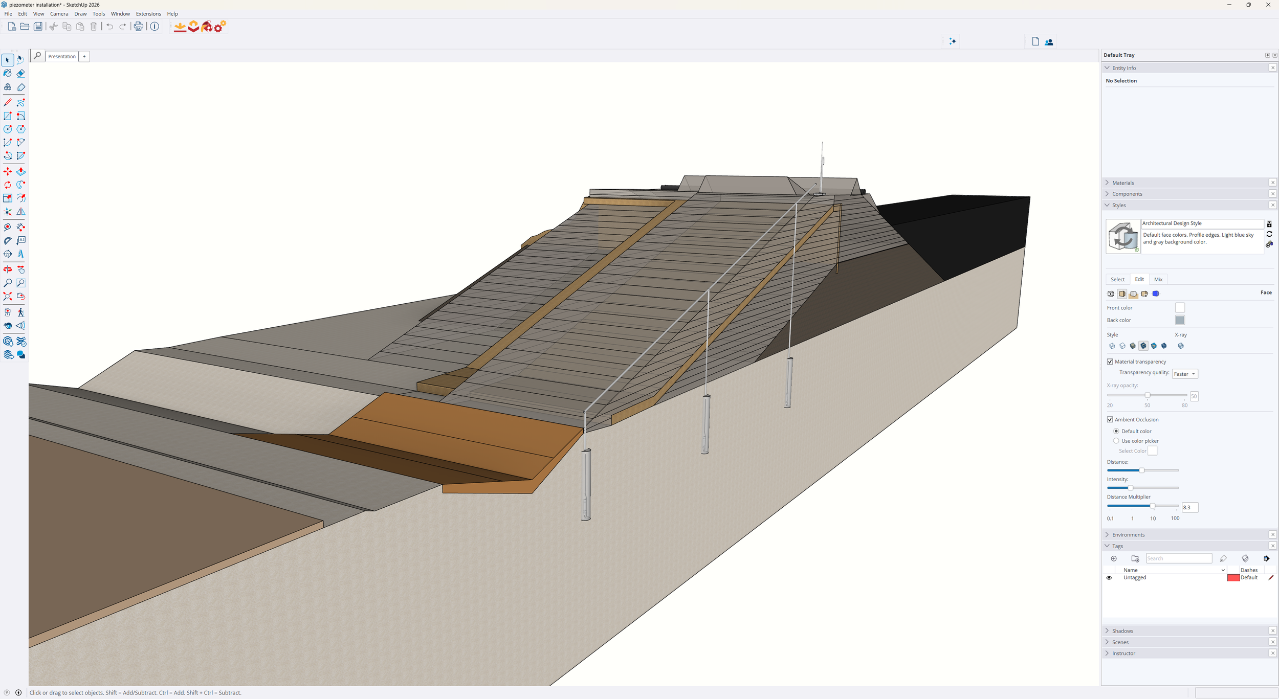Select the Rectangle tool
The height and width of the screenshot is (699, 1279).
click(x=8, y=116)
